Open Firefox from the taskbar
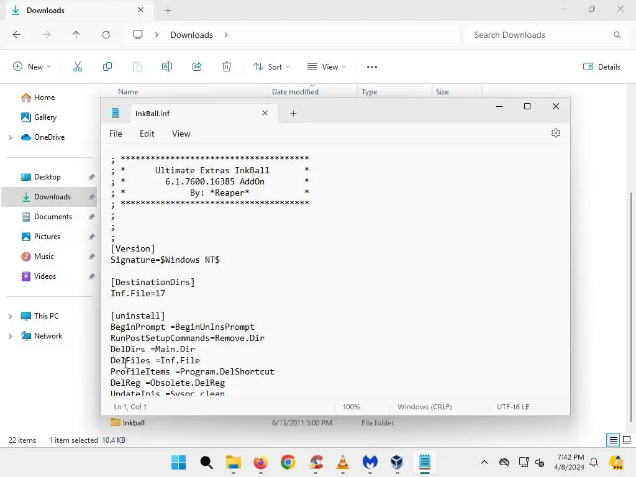The width and height of the screenshot is (636, 477). coord(260,462)
